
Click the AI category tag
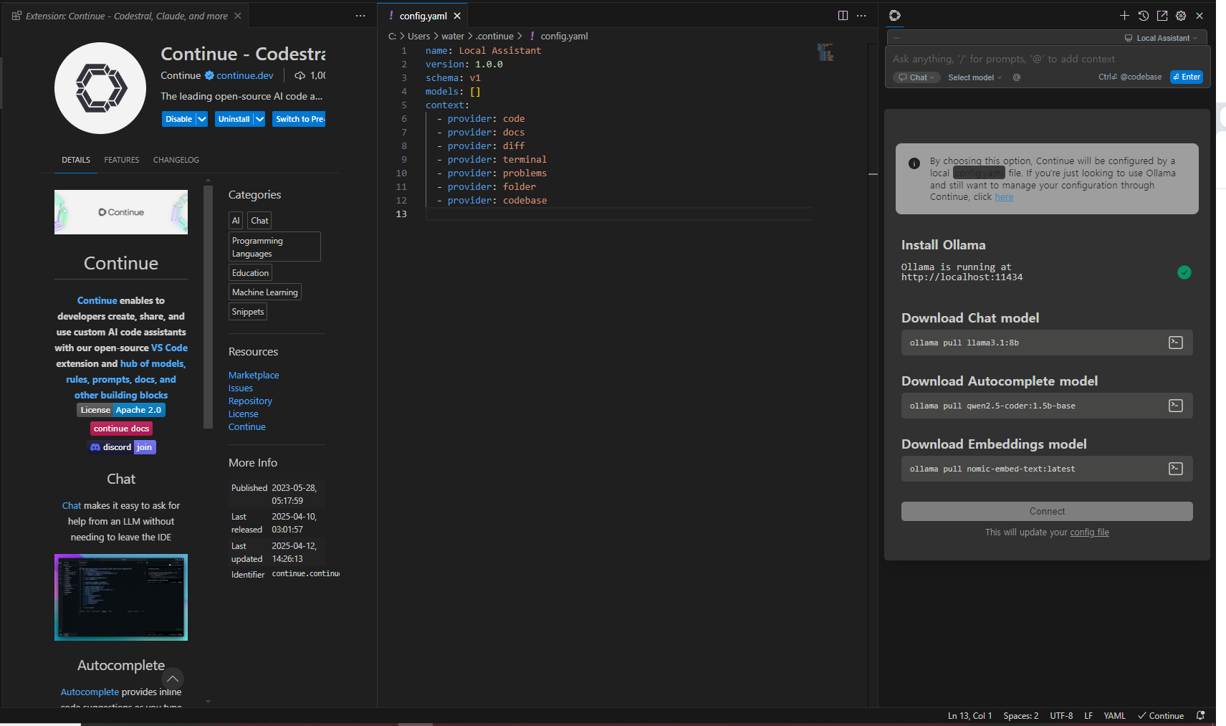coord(236,220)
